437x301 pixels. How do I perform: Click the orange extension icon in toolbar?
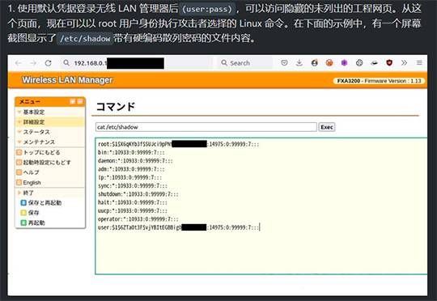coord(329,63)
